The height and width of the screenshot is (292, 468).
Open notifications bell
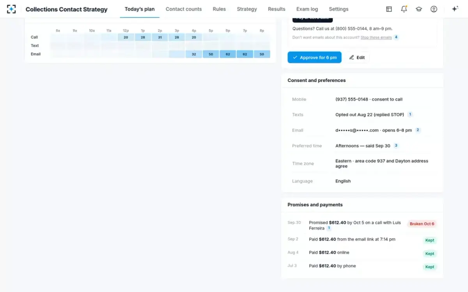pos(404,9)
